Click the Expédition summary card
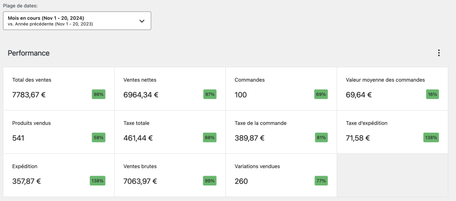This screenshot has width=456, height=201. point(59,175)
